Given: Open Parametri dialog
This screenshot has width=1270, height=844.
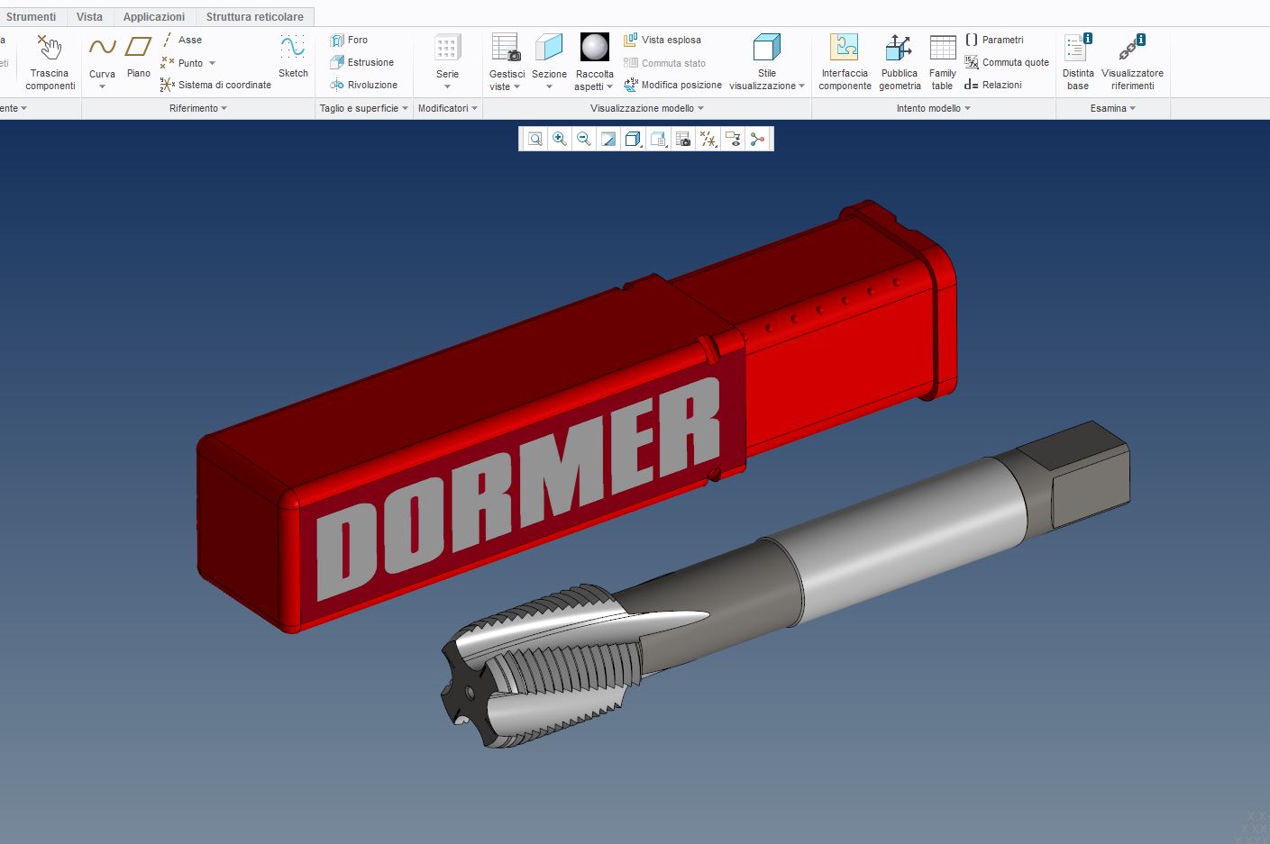Looking at the screenshot, I should (994, 40).
